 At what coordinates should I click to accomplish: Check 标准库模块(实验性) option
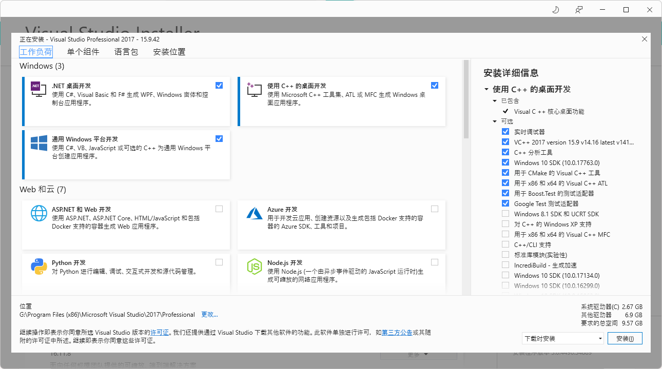[505, 255]
